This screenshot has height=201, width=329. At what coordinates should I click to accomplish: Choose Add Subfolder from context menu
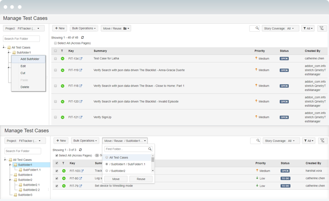[29, 59]
